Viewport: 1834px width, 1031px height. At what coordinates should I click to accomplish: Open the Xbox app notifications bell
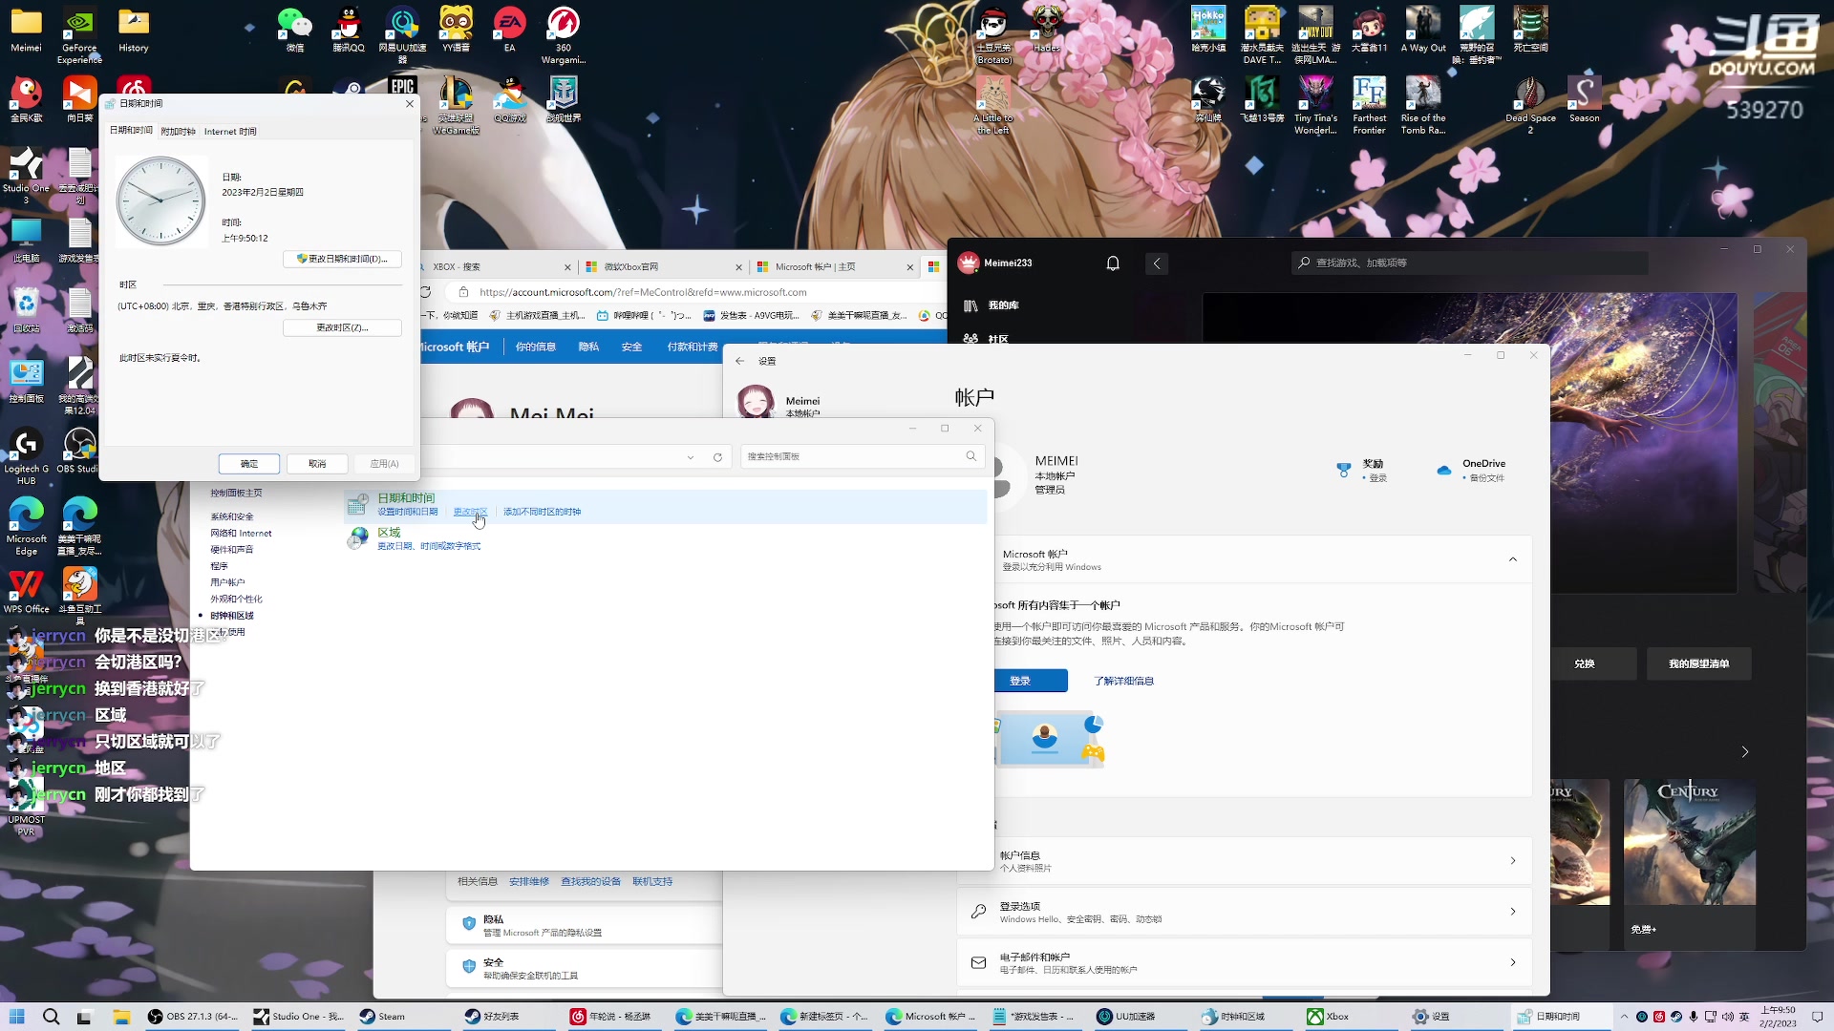[x=1113, y=263]
